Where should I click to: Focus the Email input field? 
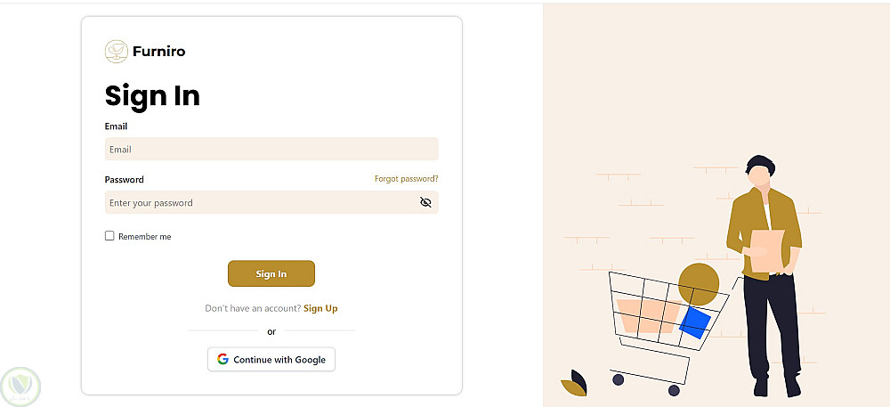click(271, 149)
